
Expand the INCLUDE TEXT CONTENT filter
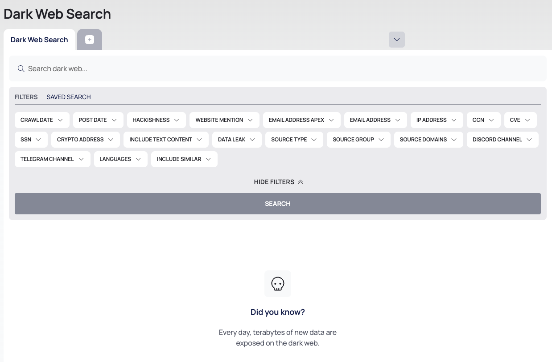[x=166, y=140]
